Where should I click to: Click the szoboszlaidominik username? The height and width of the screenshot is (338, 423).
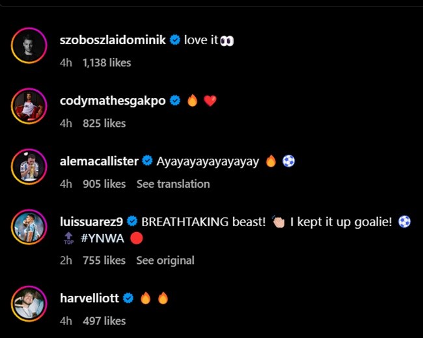click(113, 40)
